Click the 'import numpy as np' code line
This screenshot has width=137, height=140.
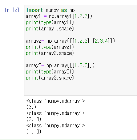coord(51,10)
